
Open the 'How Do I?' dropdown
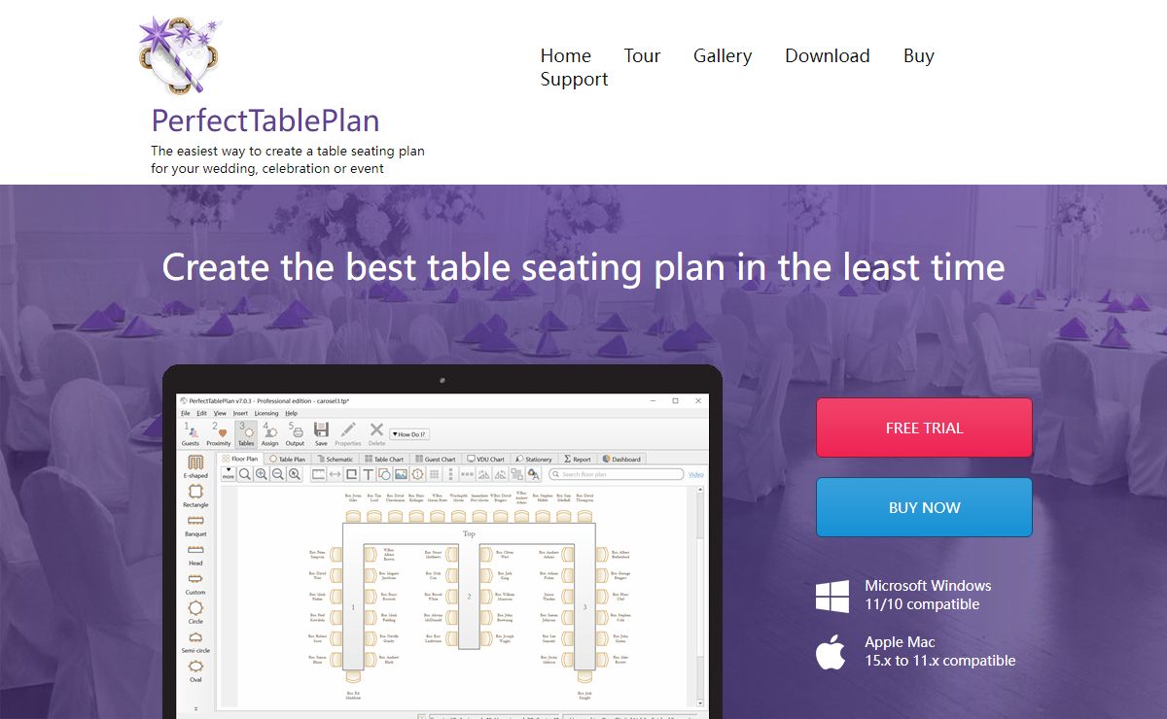(x=409, y=434)
